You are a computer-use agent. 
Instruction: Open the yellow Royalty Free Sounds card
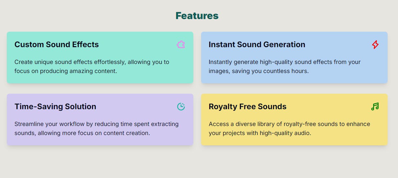[x=294, y=120]
